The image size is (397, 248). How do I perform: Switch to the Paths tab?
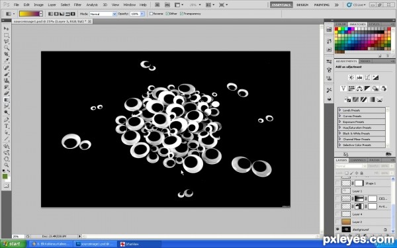pos(375,160)
